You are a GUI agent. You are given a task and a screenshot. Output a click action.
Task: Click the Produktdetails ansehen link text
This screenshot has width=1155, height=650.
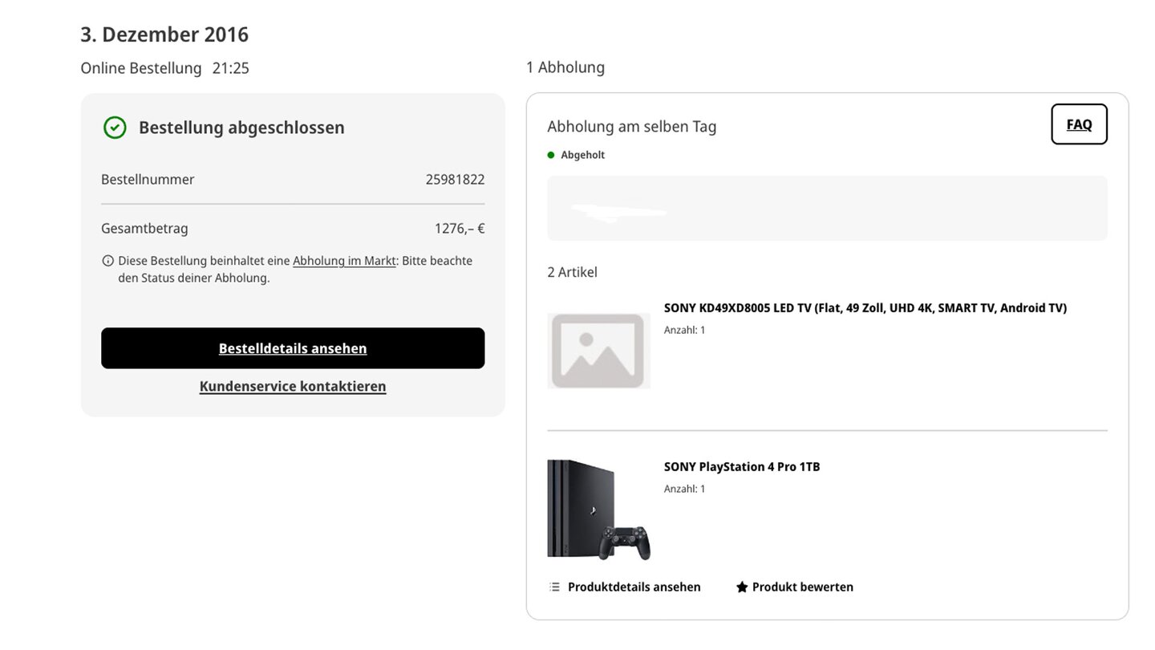[x=634, y=587]
